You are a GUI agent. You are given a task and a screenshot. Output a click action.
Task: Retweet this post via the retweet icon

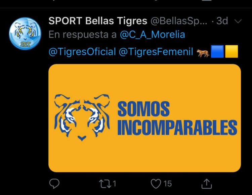tap(105, 184)
